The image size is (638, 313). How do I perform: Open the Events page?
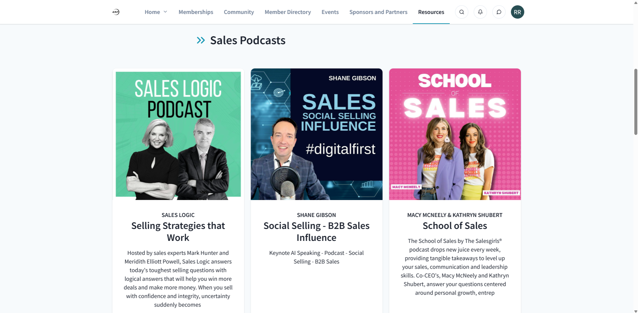click(x=330, y=12)
